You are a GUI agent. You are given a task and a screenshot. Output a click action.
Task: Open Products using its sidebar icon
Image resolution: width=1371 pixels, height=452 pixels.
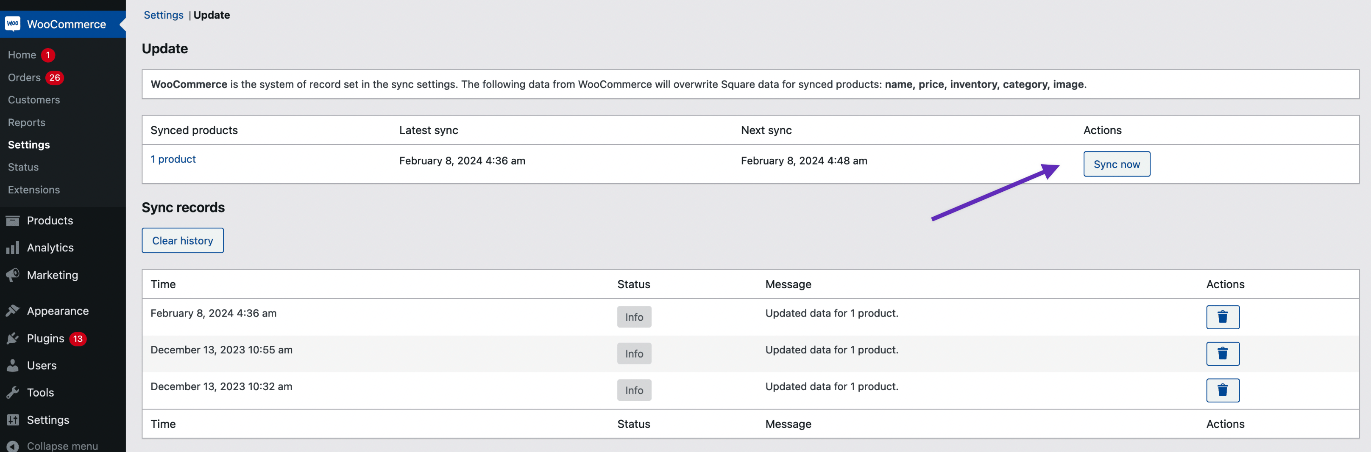point(12,220)
